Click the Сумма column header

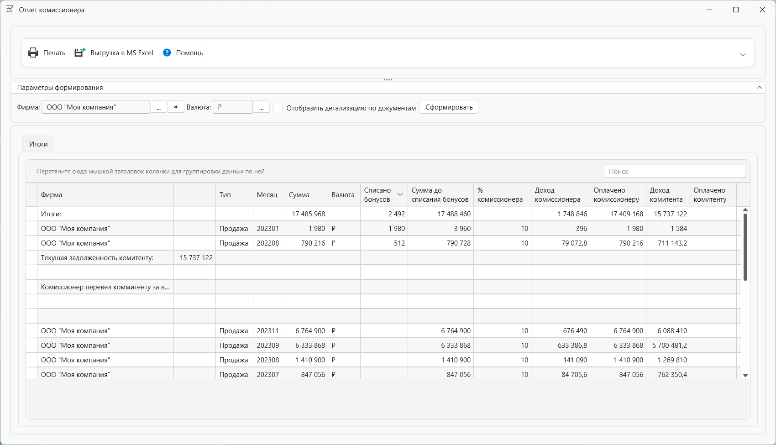coord(306,195)
